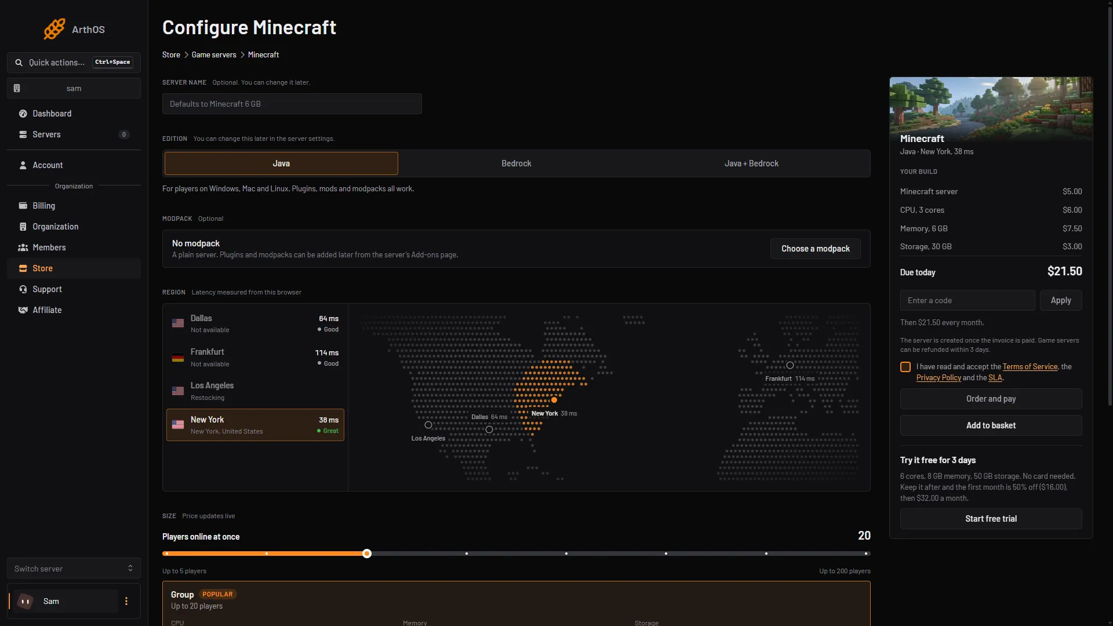Go to Game servers breadcrumb
This screenshot has width=1113, height=626.
pos(214,54)
